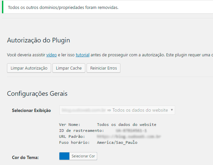Open the vídeo link
The width and height of the screenshot is (213, 165).
[x=51, y=55]
